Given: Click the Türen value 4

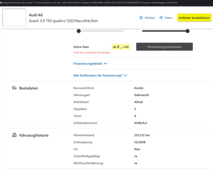Looking at the screenshot, I should [135, 116].
